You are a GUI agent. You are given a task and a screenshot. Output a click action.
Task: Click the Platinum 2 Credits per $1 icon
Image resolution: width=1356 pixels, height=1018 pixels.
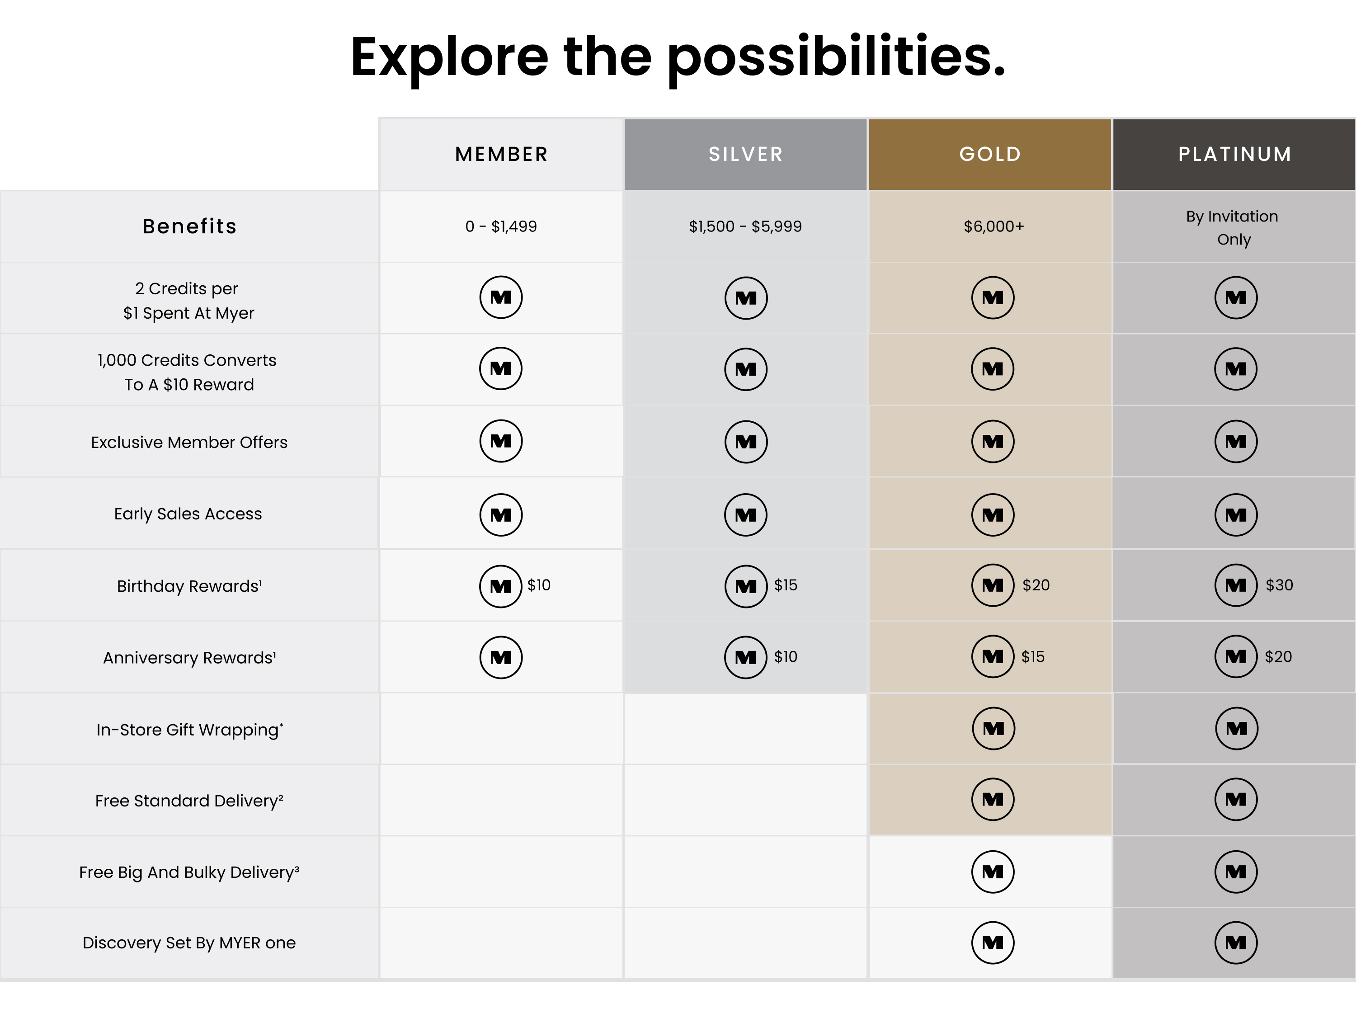[1236, 297]
